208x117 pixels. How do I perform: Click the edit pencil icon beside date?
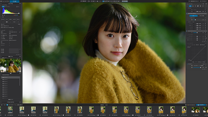point(20,32)
